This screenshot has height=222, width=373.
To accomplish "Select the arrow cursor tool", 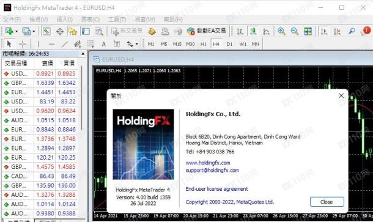I will point(9,44).
